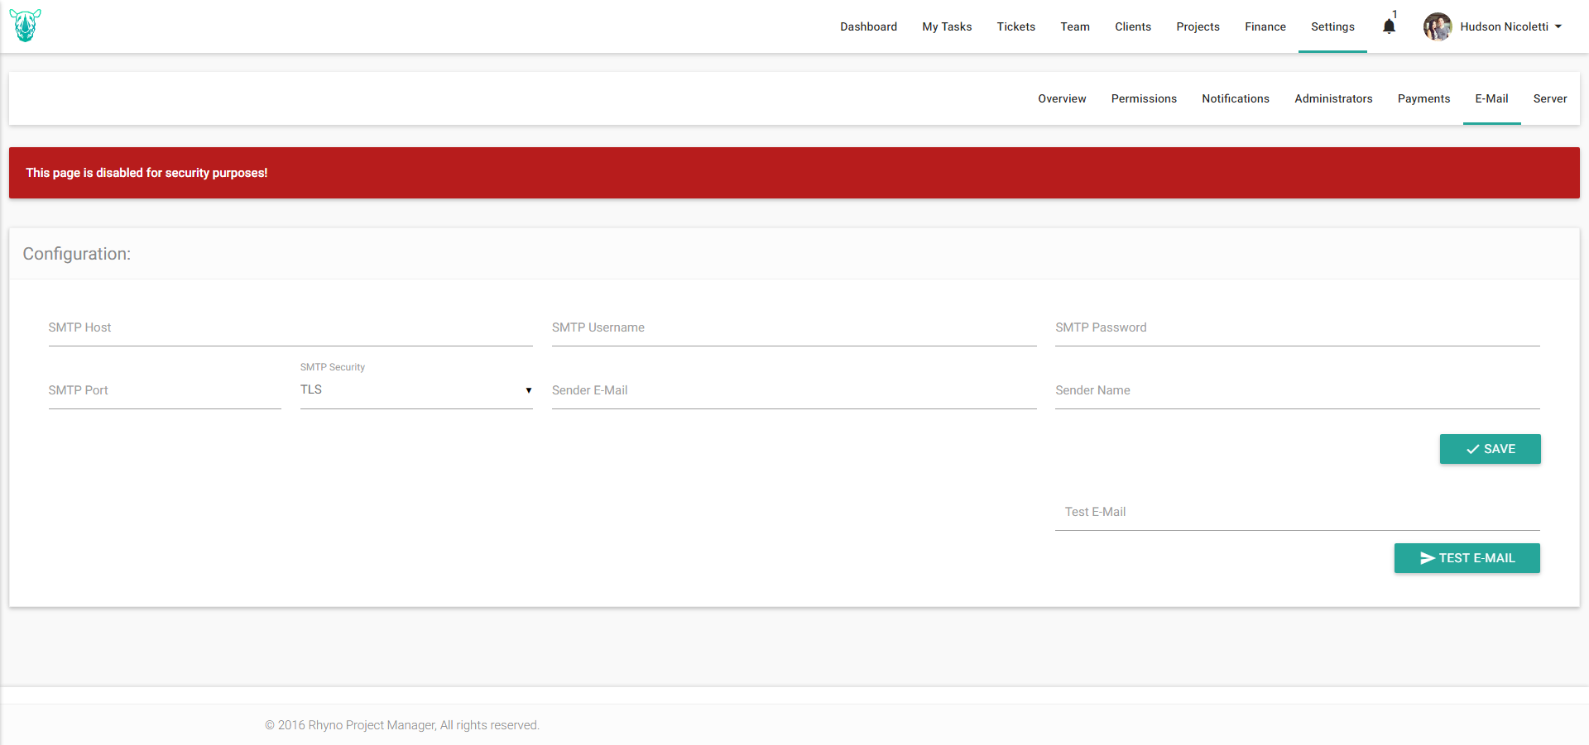Focus the SMTP Host field
This screenshot has height=745, width=1589.
tap(290, 327)
